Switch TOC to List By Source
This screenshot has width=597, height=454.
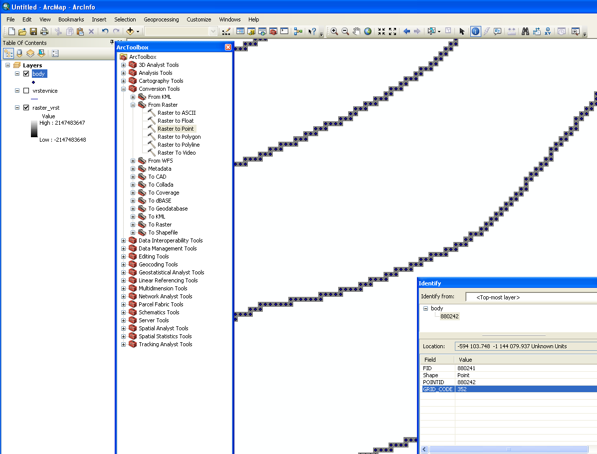point(19,53)
